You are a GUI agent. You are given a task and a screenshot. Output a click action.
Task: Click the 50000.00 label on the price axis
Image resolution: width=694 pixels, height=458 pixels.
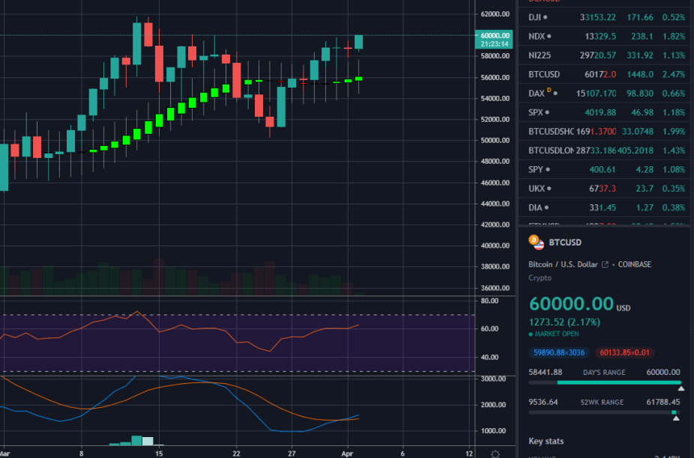pos(495,140)
